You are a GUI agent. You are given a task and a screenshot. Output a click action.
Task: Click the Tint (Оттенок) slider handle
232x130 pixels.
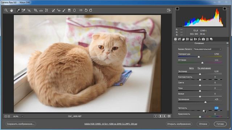tap(202, 63)
